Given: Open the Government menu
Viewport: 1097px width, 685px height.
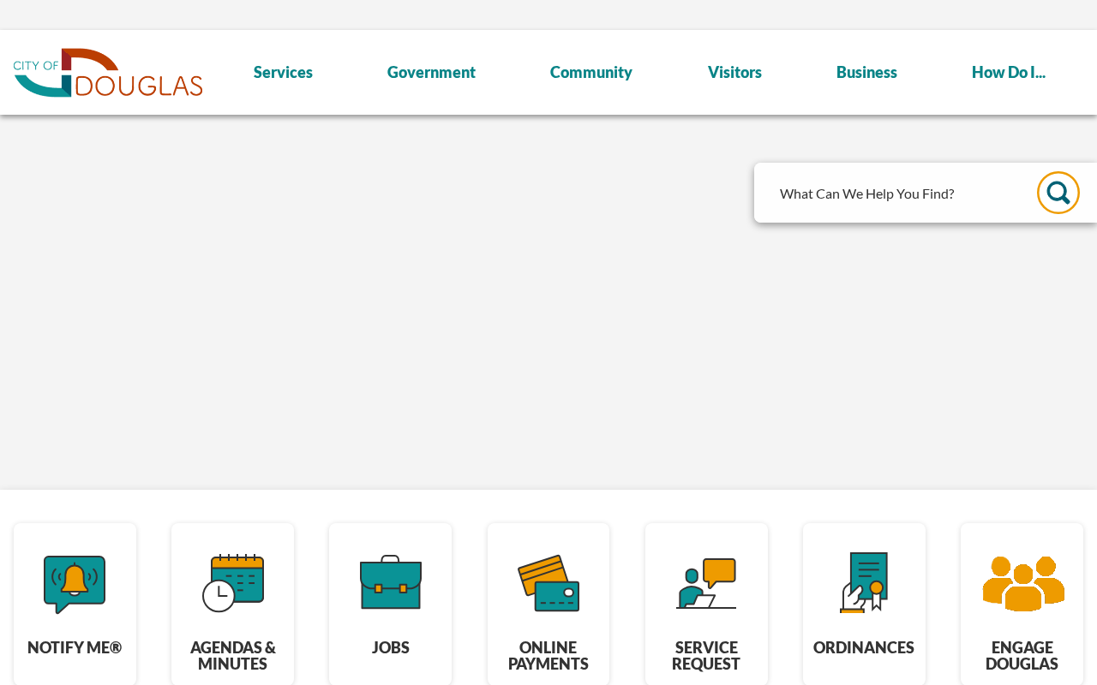Looking at the screenshot, I should 431,73.
